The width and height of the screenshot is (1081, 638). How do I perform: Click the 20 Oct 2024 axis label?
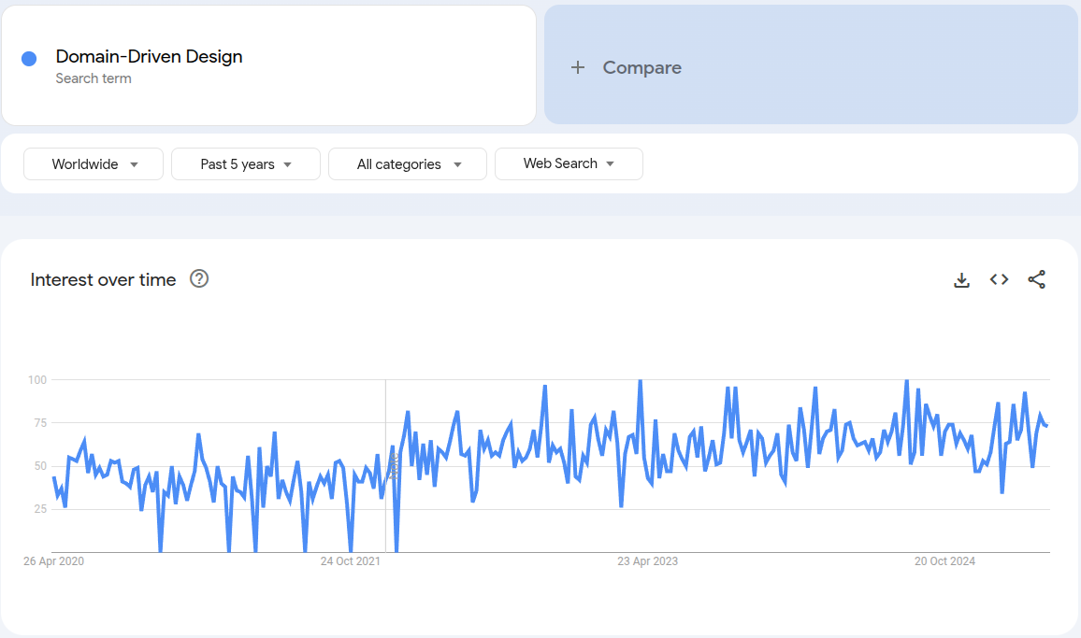point(944,561)
